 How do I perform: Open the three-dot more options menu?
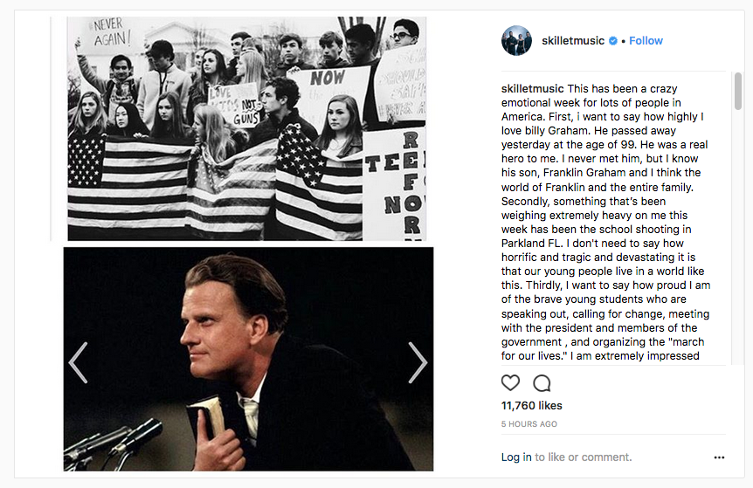(x=719, y=457)
